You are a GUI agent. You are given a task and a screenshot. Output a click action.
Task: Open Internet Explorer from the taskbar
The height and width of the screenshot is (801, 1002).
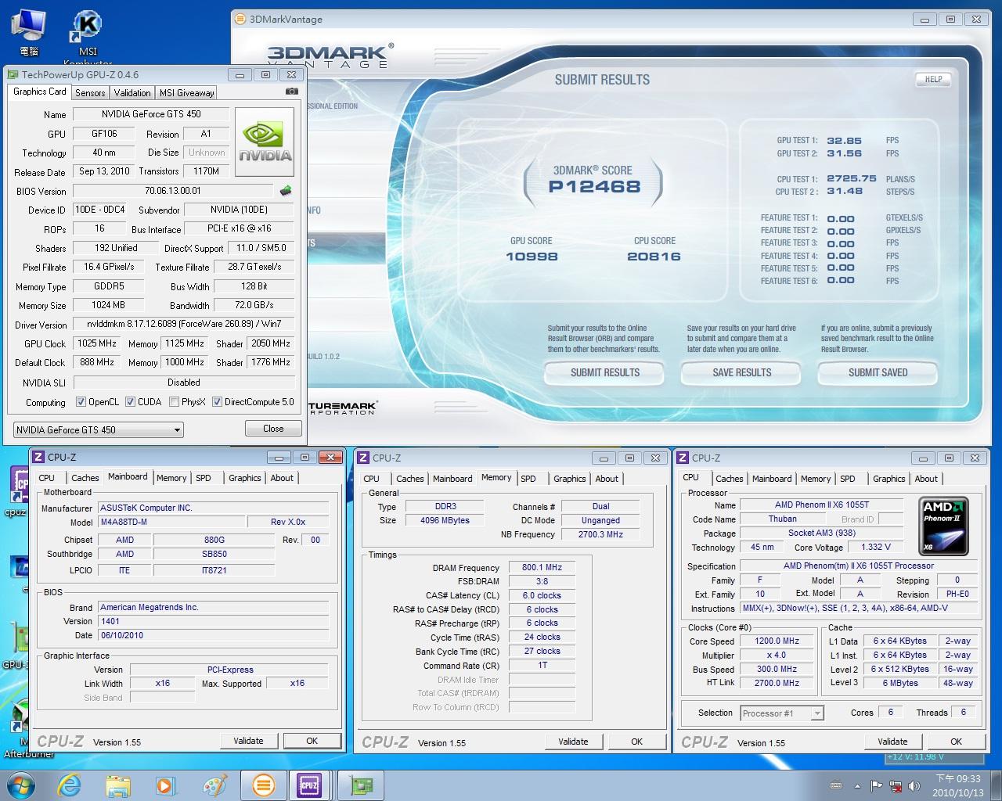[x=70, y=784]
